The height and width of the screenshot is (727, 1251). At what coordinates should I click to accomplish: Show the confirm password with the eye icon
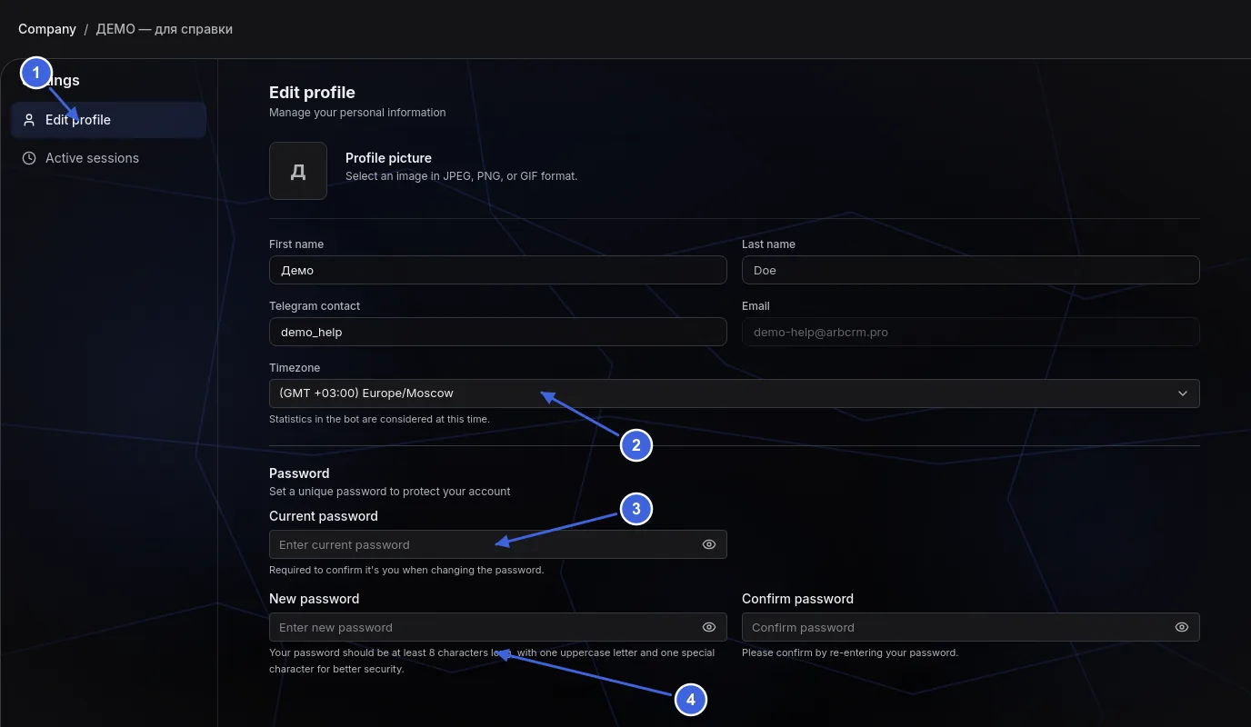(1182, 627)
